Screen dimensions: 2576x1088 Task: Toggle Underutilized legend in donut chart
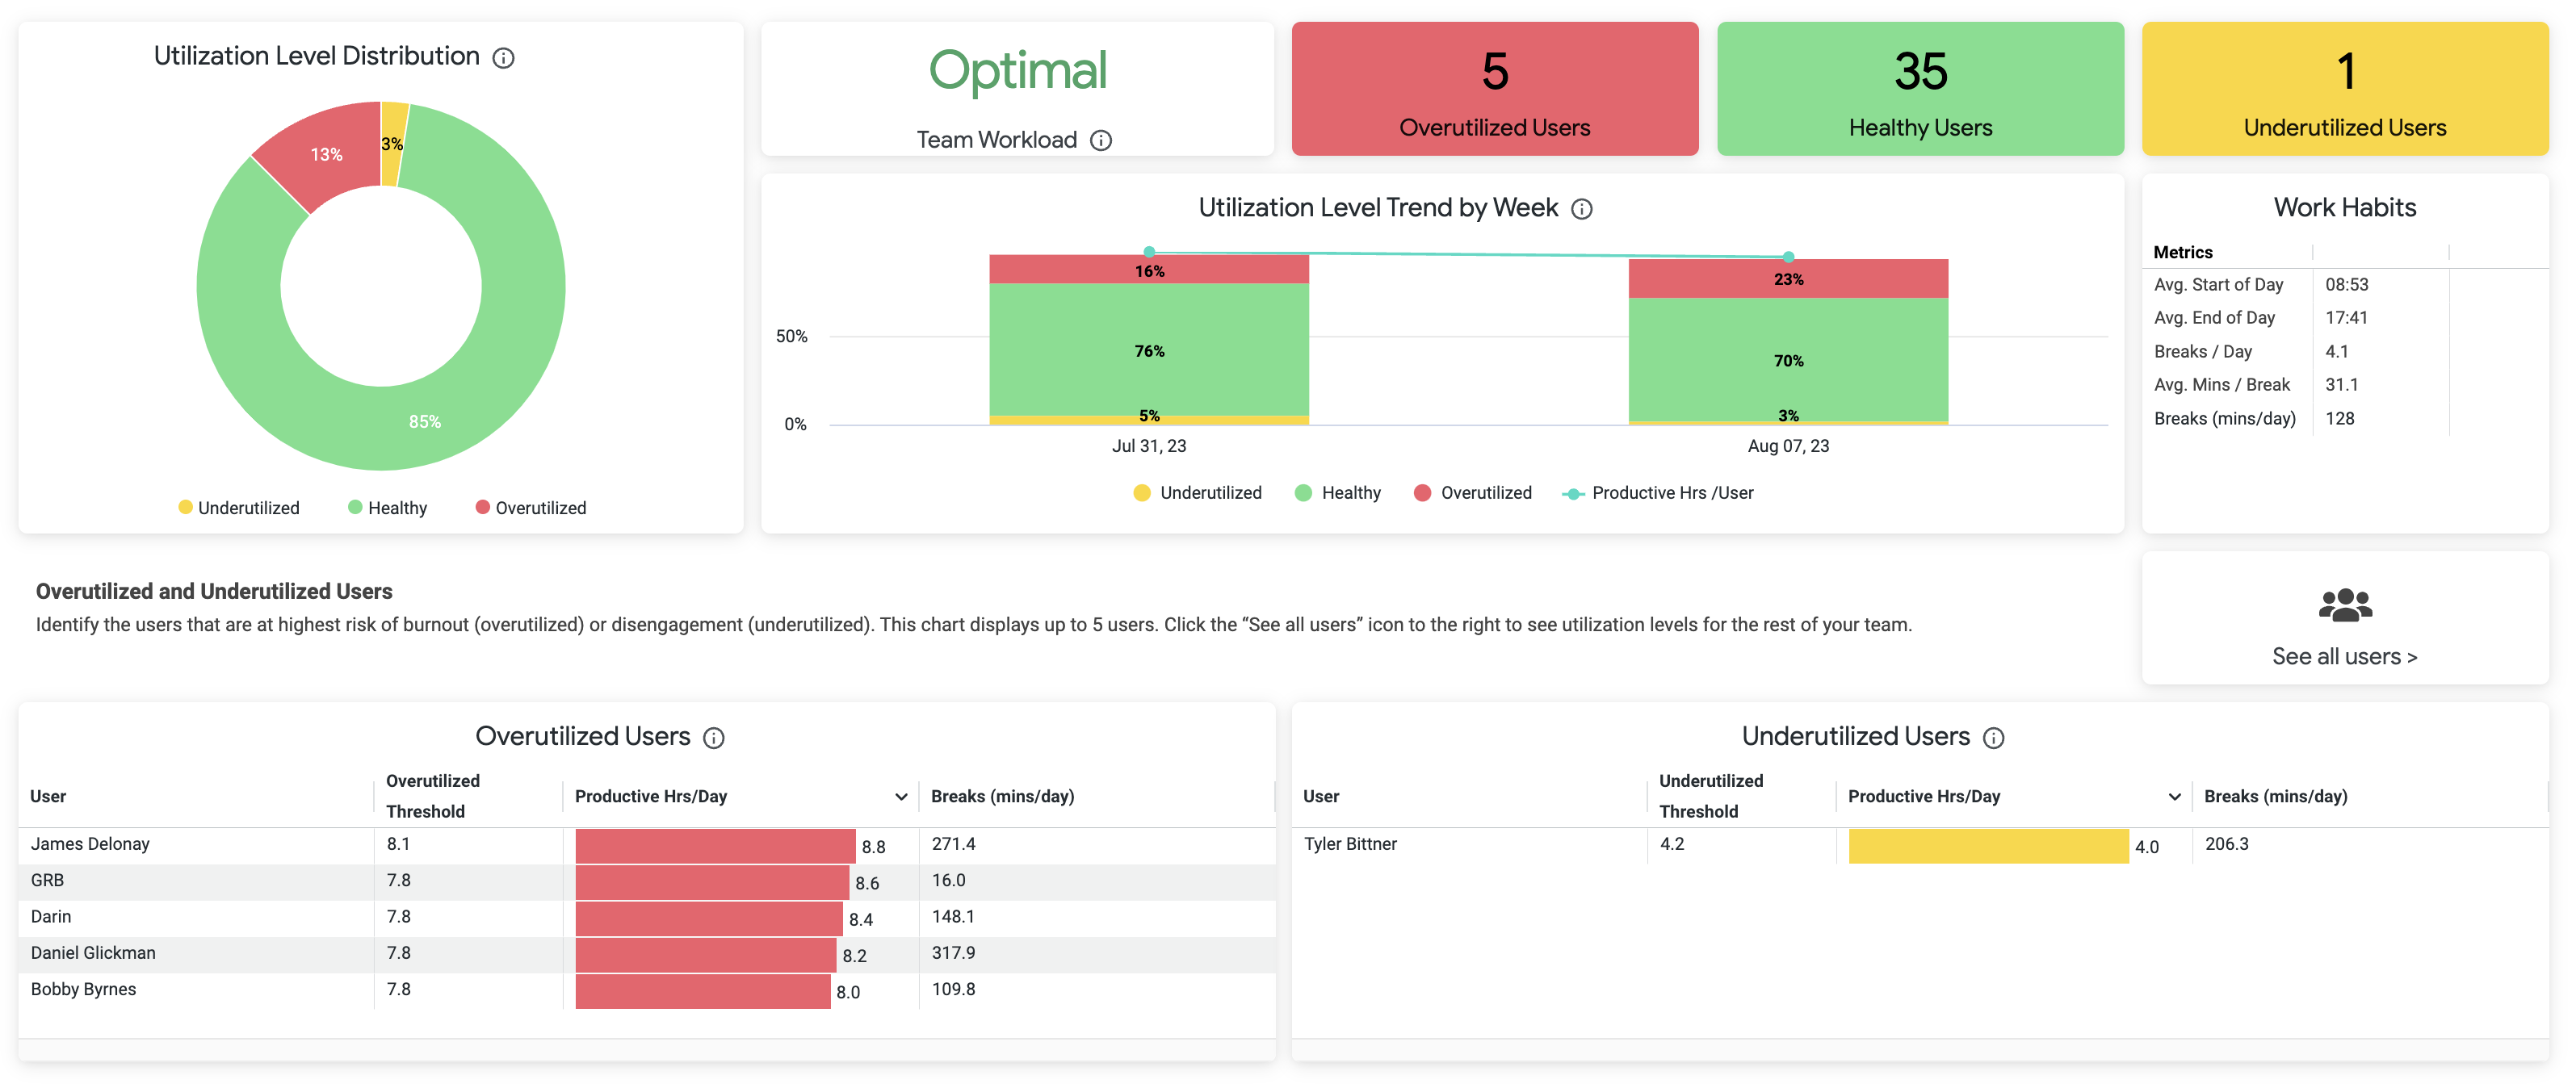(x=239, y=508)
